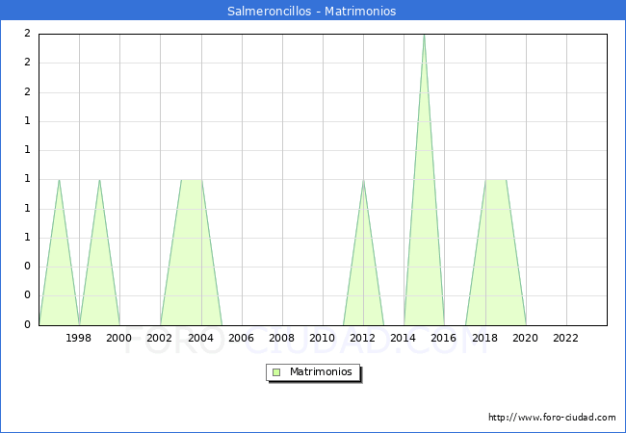
Task: Click the 2004 year label
Action: pos(200,338)
